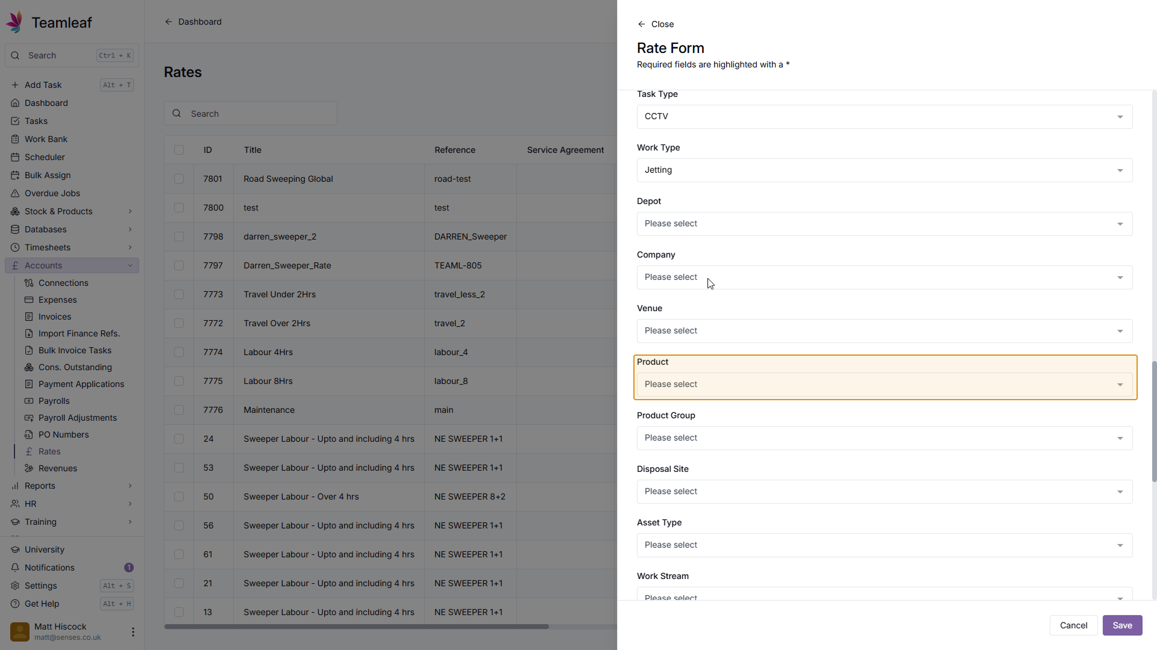Tick the checkbox for rate 7801
Viewport: 1157px width, 650px height.
(x=179, y=179)
